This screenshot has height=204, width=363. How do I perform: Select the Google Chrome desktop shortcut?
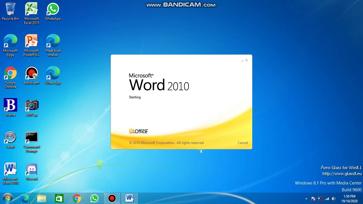click(x=10, y=78)
